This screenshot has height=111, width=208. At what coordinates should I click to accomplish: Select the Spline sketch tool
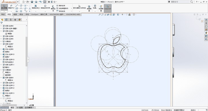(x=25, y=5)
